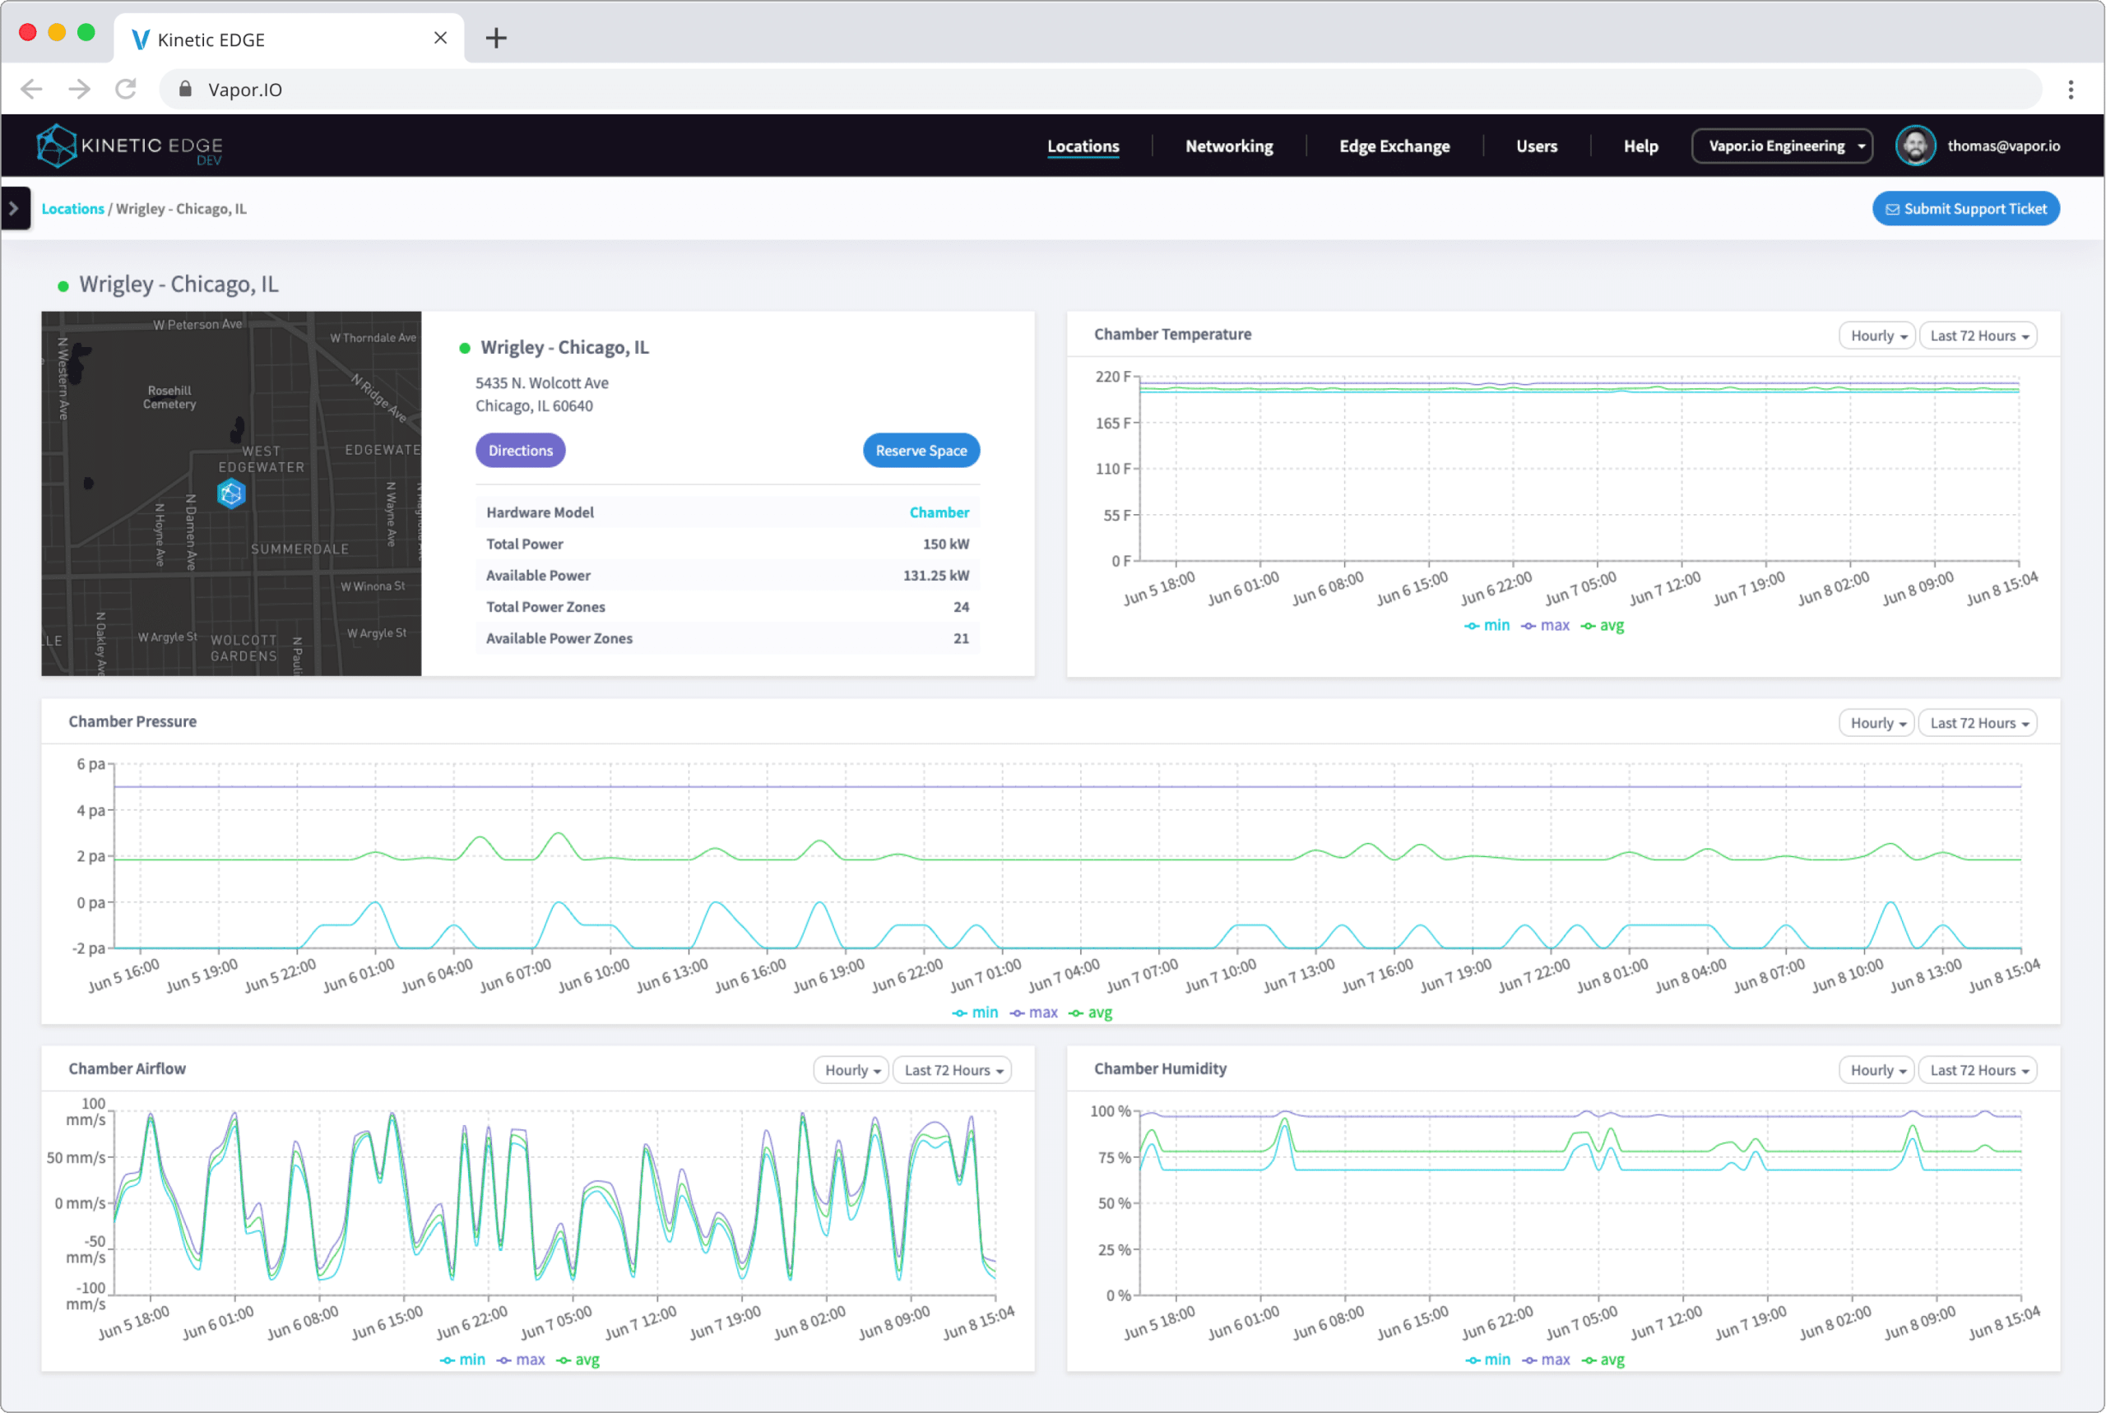
Task: Click thomas@vapor.io account name
Action: tap(2003, 146)
